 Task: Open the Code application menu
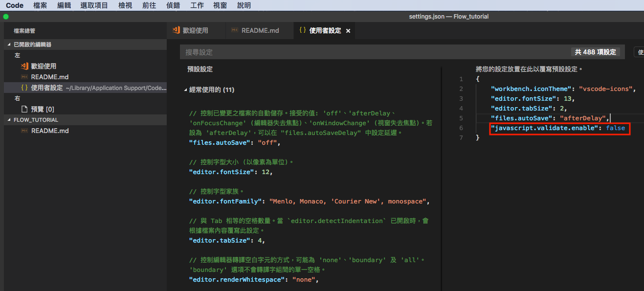point(15,5)
